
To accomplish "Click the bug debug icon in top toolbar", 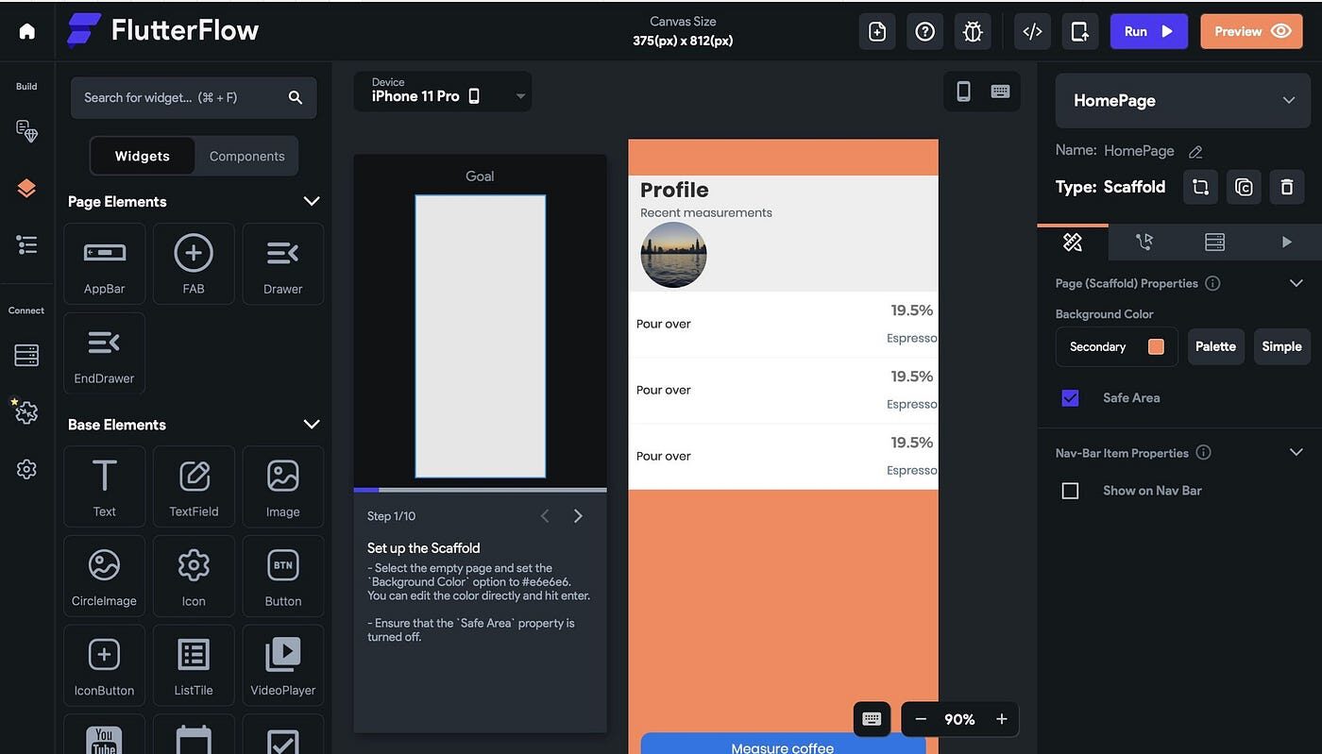I will (x=973, y=31).
